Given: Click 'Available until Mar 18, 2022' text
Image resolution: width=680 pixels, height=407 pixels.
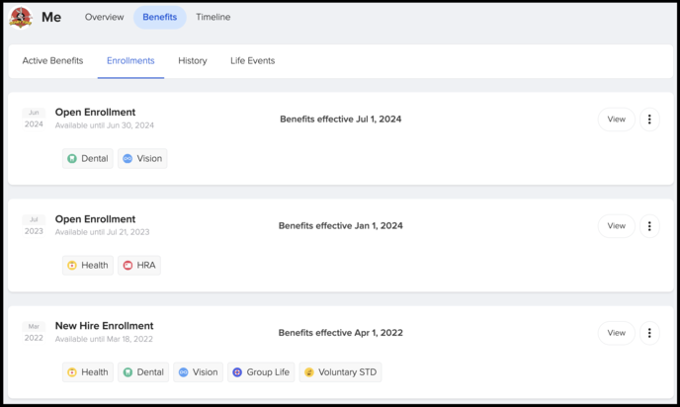Looking at the screenshot, I should point(104,339).
